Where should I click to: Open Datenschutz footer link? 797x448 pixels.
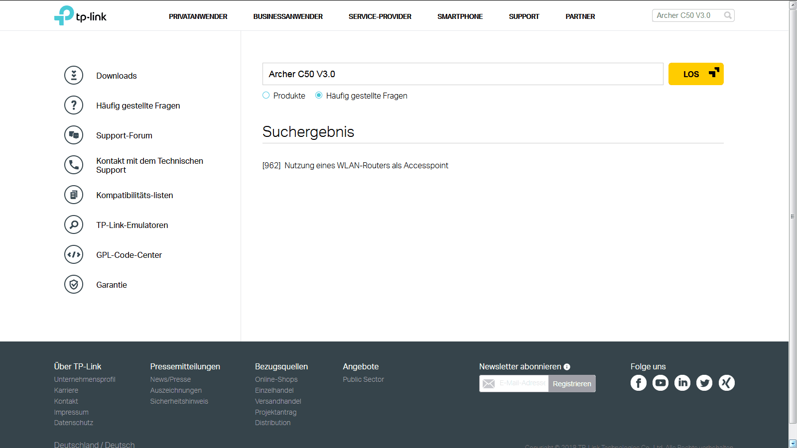pyautogui.click(x=74, y=423)
